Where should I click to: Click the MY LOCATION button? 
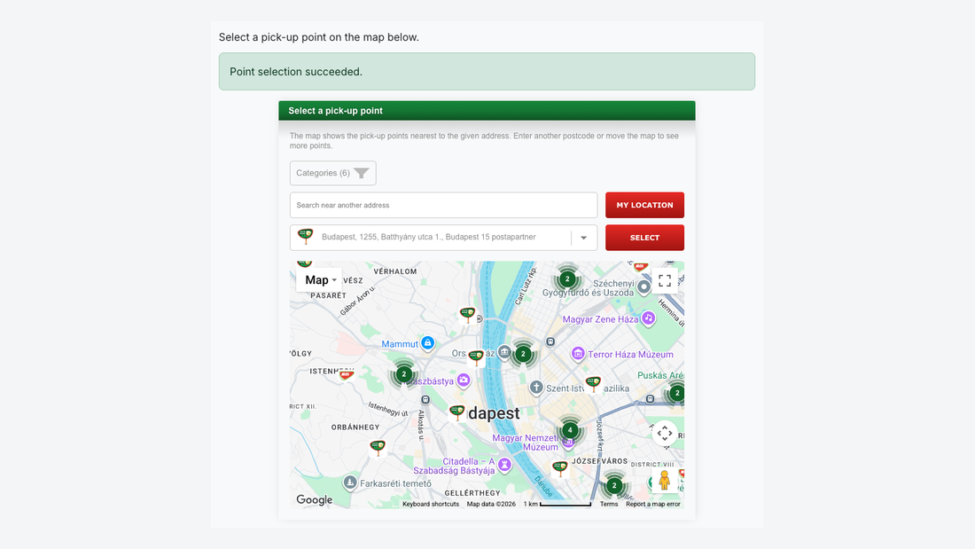pos(644,206)
